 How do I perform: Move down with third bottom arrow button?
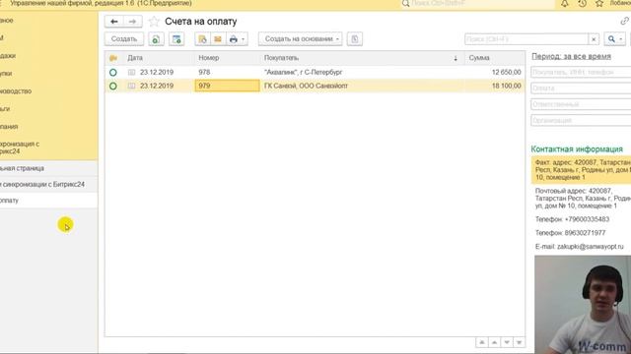pos(507,342)
